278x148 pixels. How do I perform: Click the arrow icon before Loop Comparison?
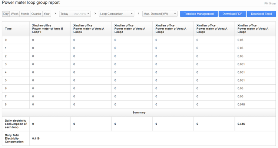point(95,14)
